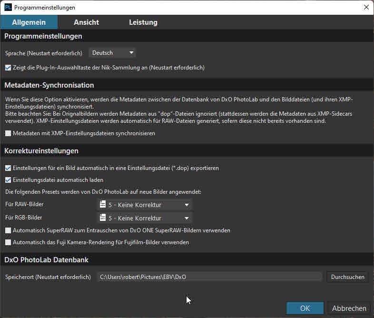The height and width of the screenshot is (318, 374).
Task: Open the Sprache language dropdown
Action: (112, 53)
